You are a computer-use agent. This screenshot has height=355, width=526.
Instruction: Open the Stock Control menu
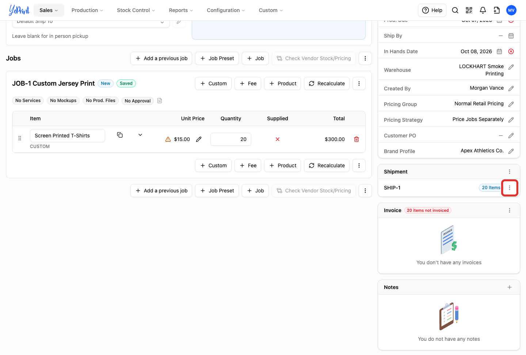(136, 10)
